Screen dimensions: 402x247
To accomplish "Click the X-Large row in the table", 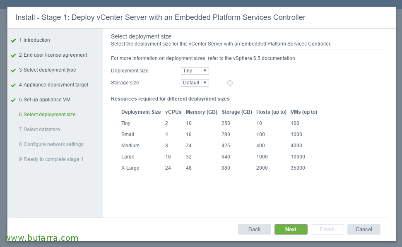I will [219, 168].
